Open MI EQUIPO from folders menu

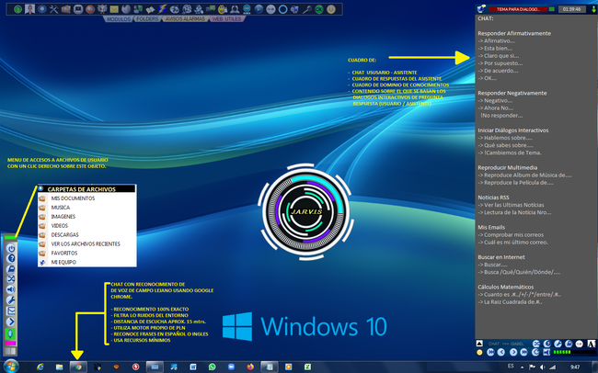click(x=87, y=262)
